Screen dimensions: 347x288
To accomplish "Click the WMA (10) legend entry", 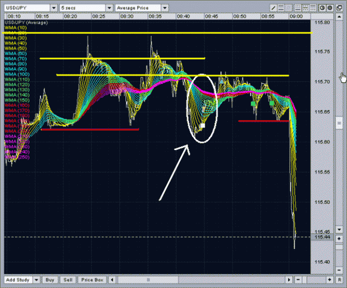I will pyautogui.click(x=16, y=28).
